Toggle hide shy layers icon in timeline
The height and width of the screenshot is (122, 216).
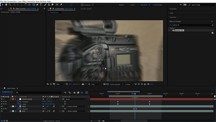[74, 92]
